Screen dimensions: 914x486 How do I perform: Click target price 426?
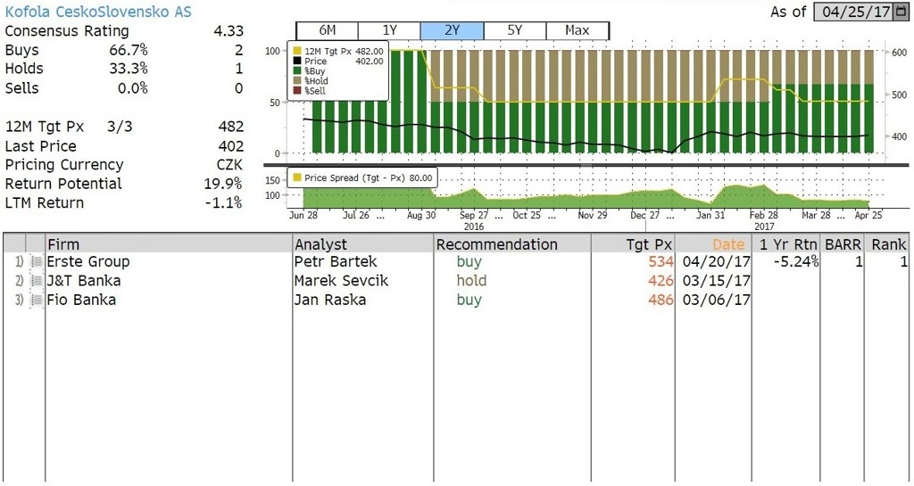point(661,281)
